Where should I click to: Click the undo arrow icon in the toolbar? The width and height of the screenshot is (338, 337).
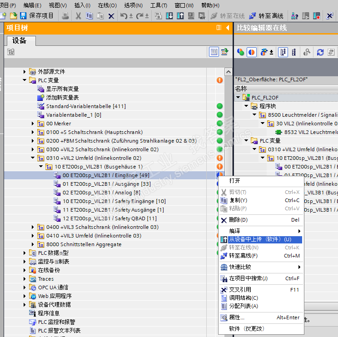coord(124,16)
